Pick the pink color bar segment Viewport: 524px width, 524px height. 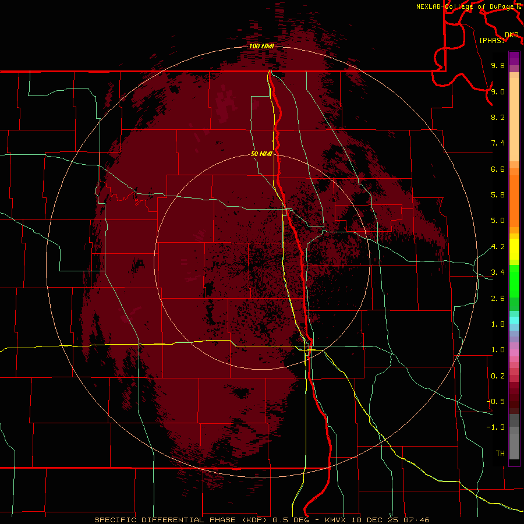coord(514,353)
